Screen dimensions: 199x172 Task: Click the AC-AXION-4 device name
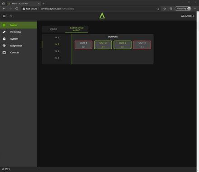(x=188, y=16)
